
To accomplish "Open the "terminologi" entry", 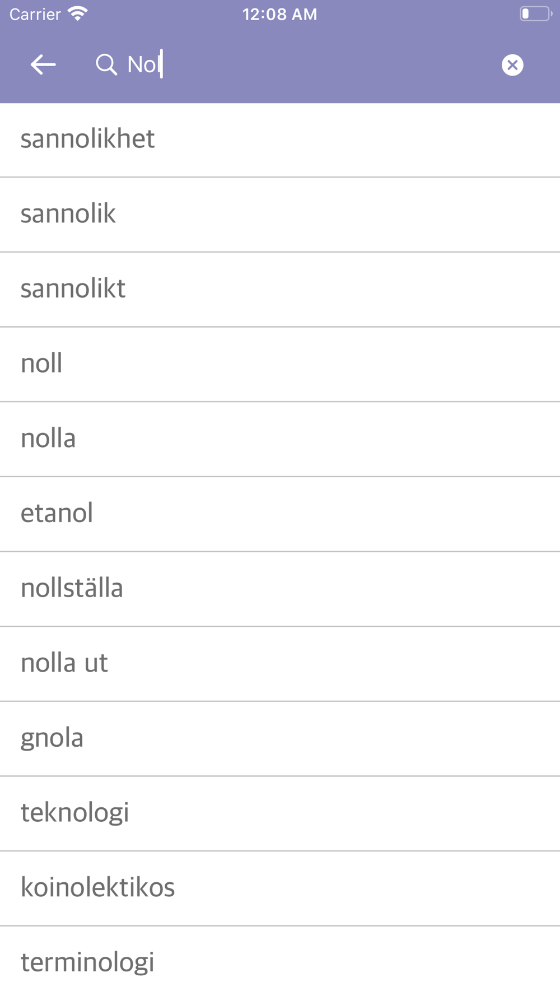I will [280, 961].
